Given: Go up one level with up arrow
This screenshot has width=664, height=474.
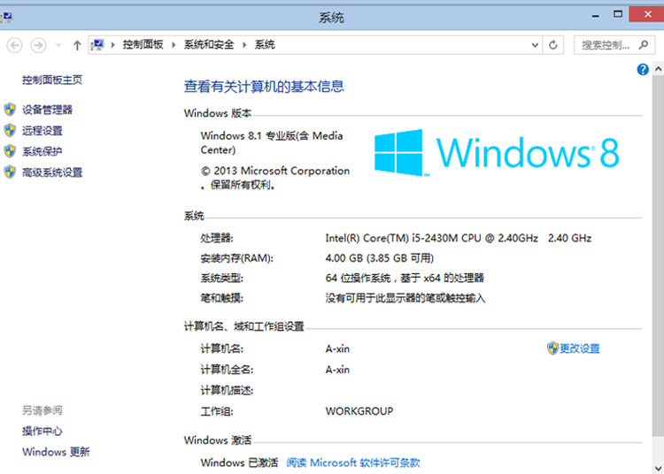Looking at the screenshot, I should (x=77, y=45).
